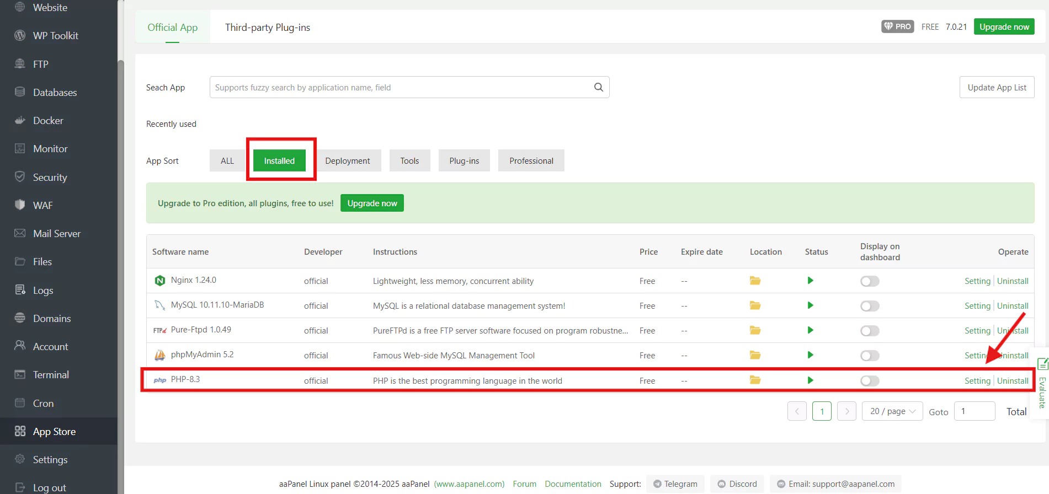Click the Log out icon
1049x494 pixels.
click(20, 487)
